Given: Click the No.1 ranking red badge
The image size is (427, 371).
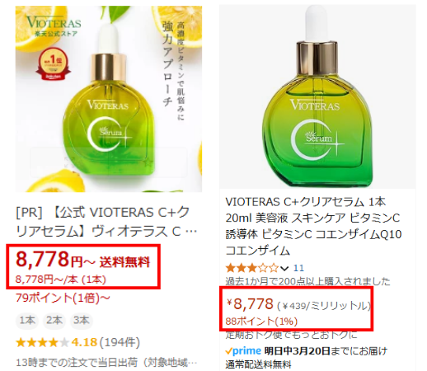Looking at the screenshot, I should click(53, 64).
